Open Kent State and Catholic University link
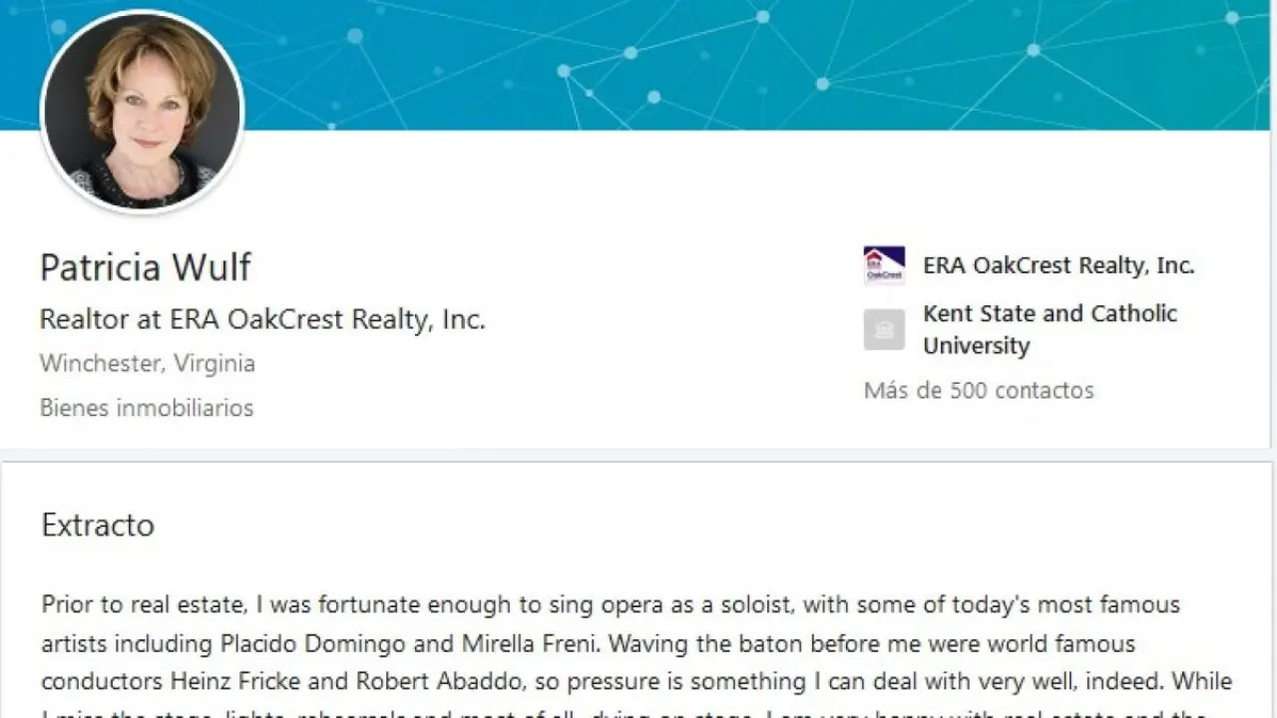 1050,329
